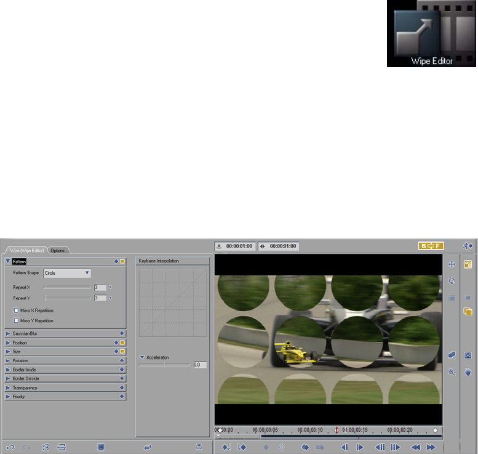Click the yellow B to F direction button
Image resolution: width=478 pixels, height=454 pixels.
click(431, 246)
